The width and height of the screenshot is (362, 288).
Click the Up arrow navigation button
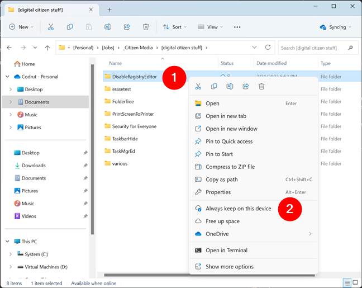(47, 48)
